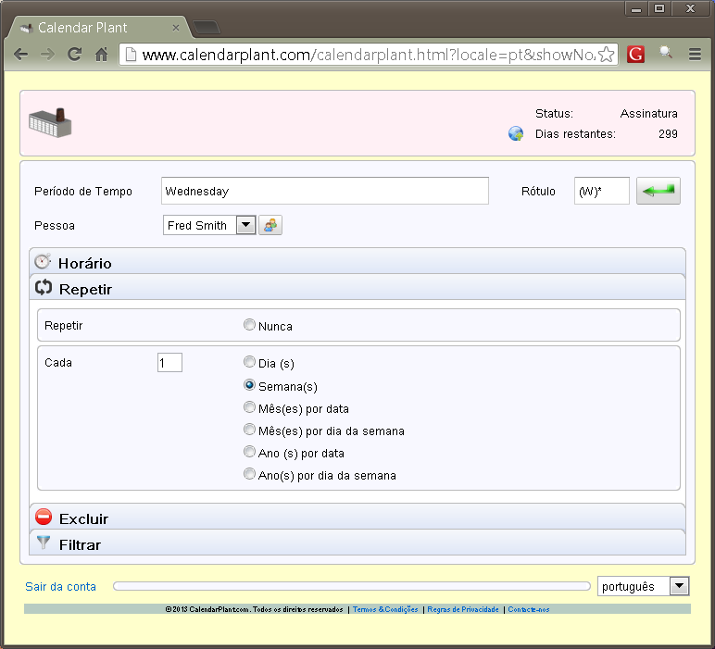Bookmark page with the star icon
This screenshot has width=715, height=649.
pyautogui.click(x=606, y=55)
